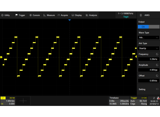
Task: Click the C1 channel label
Action: tap(3, 98)
